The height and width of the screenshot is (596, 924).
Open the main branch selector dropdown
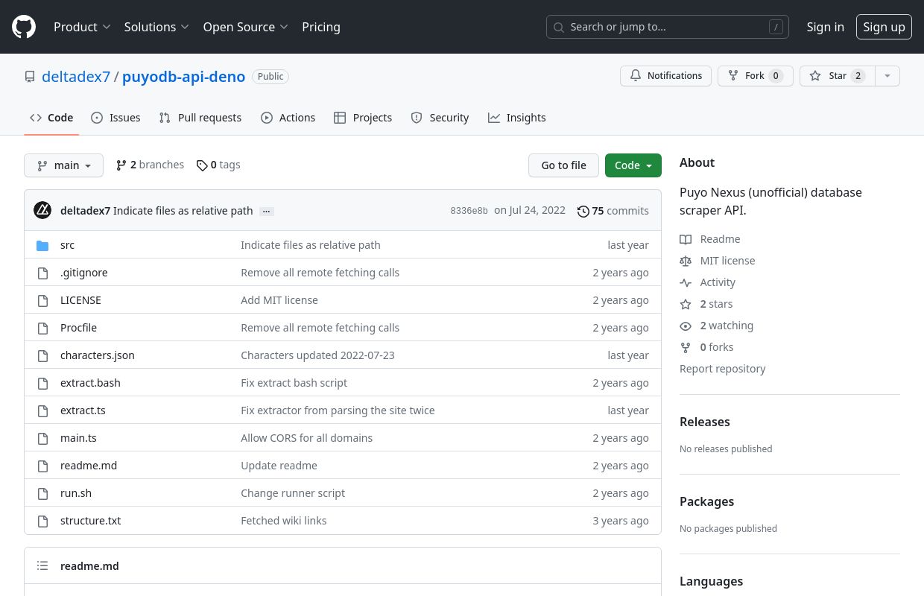coord(63,165)
